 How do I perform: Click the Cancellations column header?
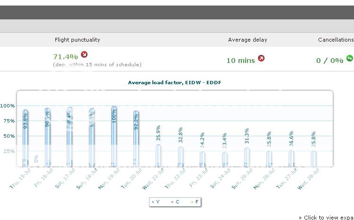point(336,40)
